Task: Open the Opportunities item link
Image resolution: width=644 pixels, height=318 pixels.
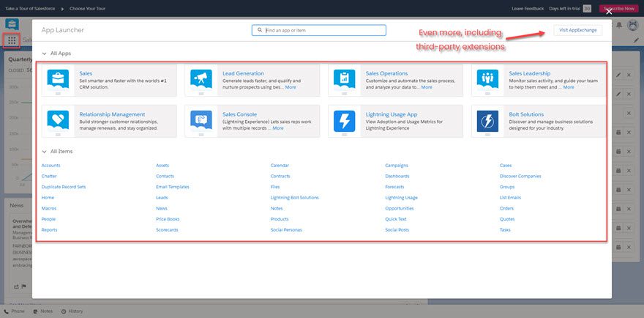Action: 400,208
